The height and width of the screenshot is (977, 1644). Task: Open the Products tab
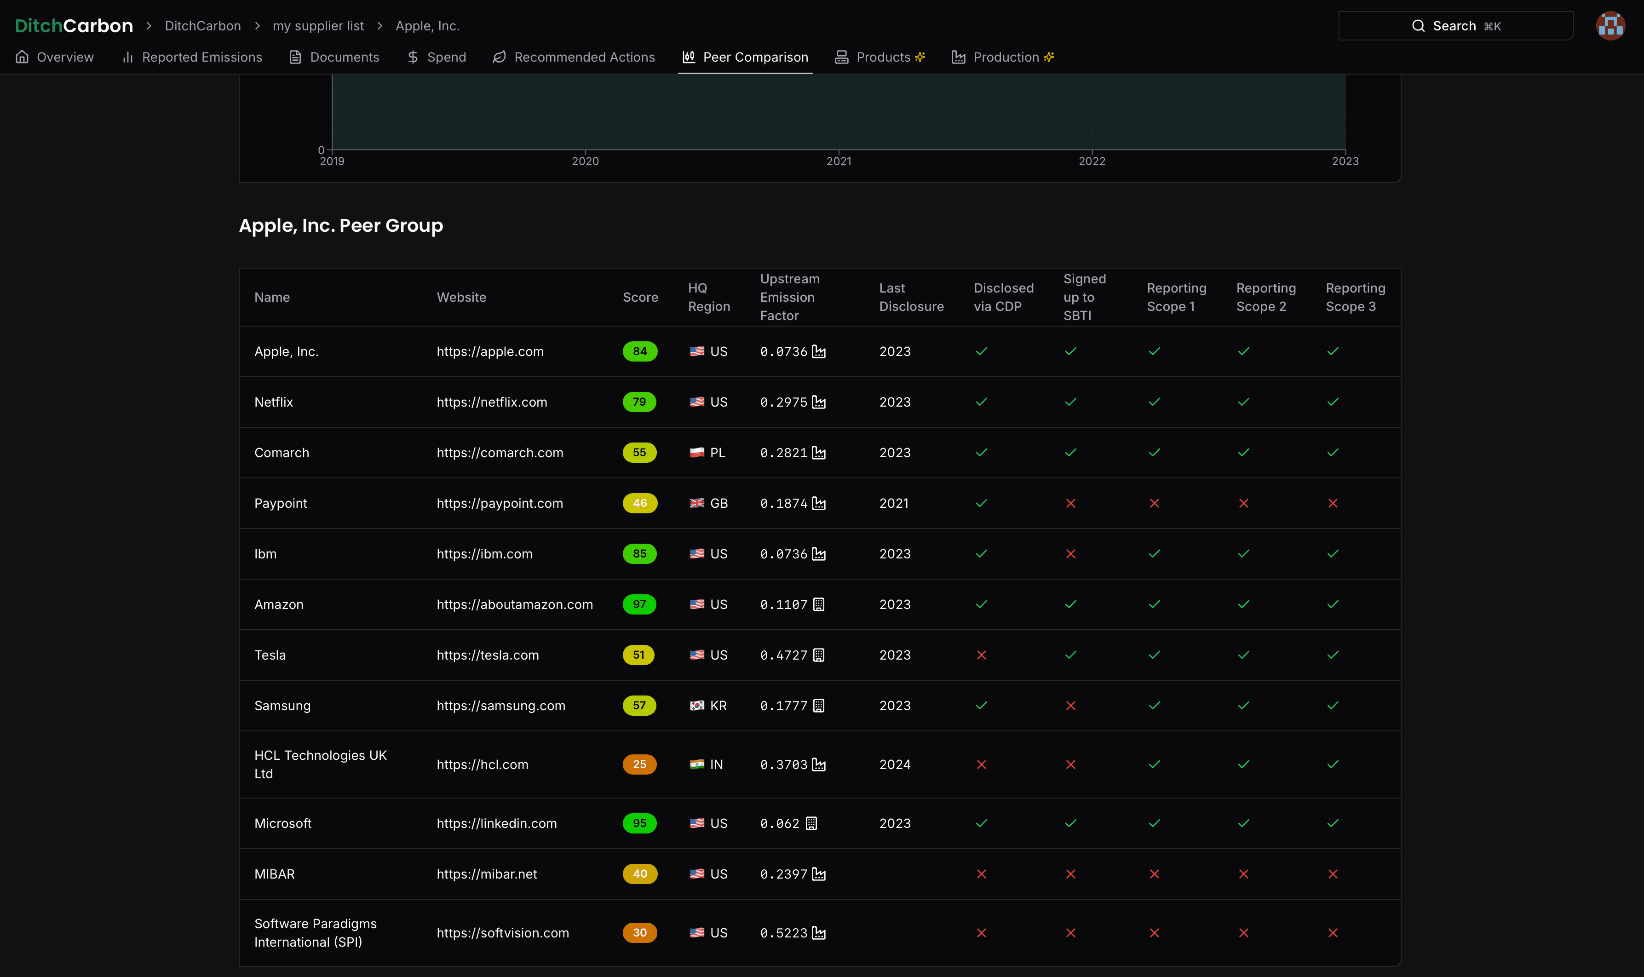tap(880, 57)
